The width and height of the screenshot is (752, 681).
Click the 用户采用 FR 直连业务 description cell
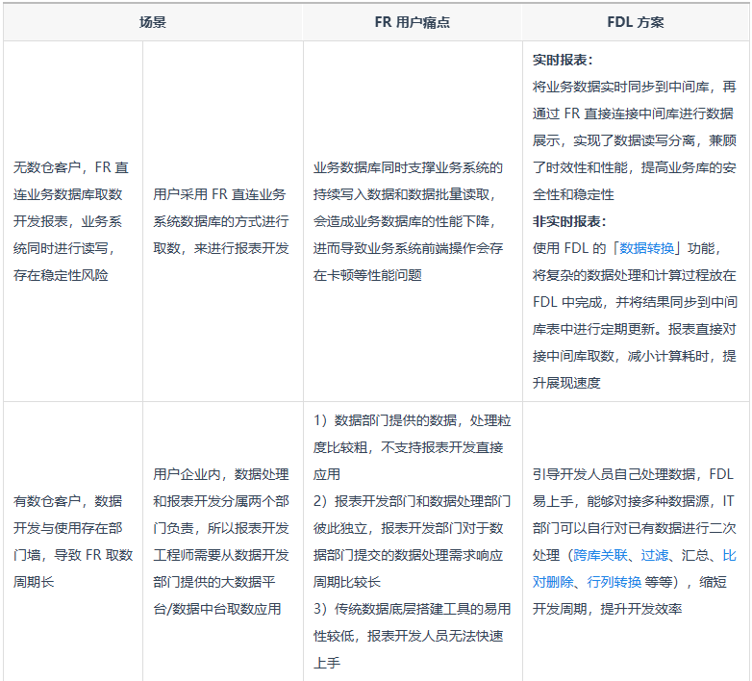[222, 221]
